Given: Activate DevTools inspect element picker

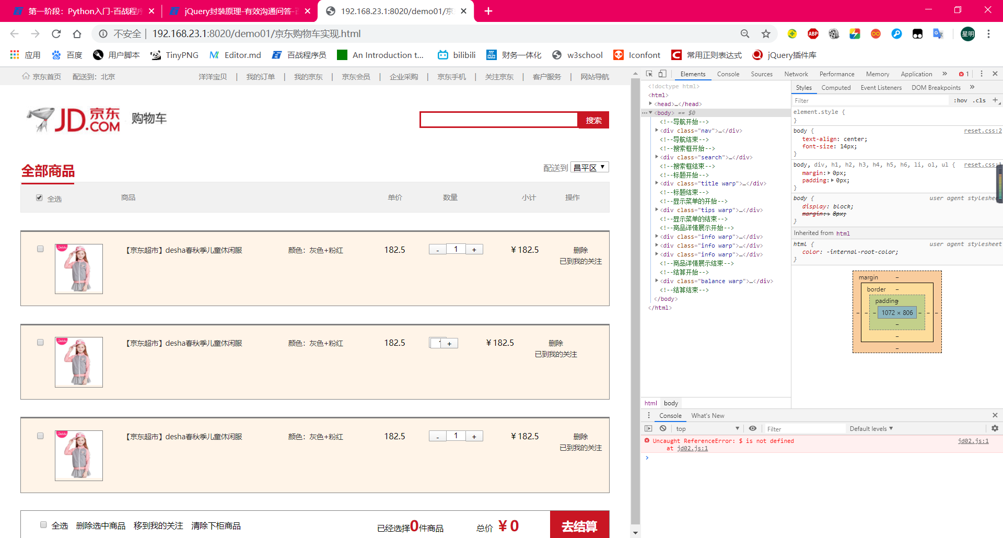Looking at the screenshot, I should [649, 74].
